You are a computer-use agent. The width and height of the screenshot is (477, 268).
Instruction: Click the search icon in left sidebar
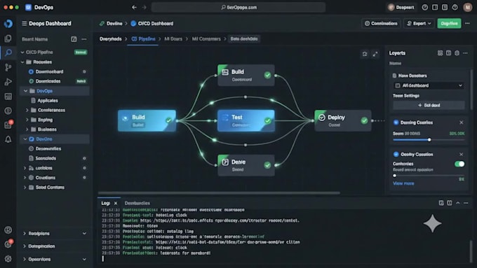(8, 52)
